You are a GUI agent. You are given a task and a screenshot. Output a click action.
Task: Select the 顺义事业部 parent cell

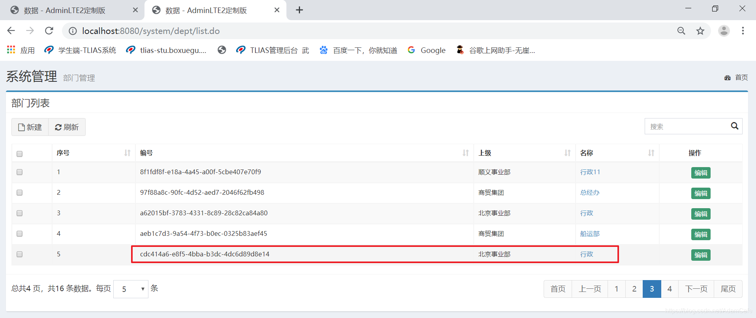[494, 172]
